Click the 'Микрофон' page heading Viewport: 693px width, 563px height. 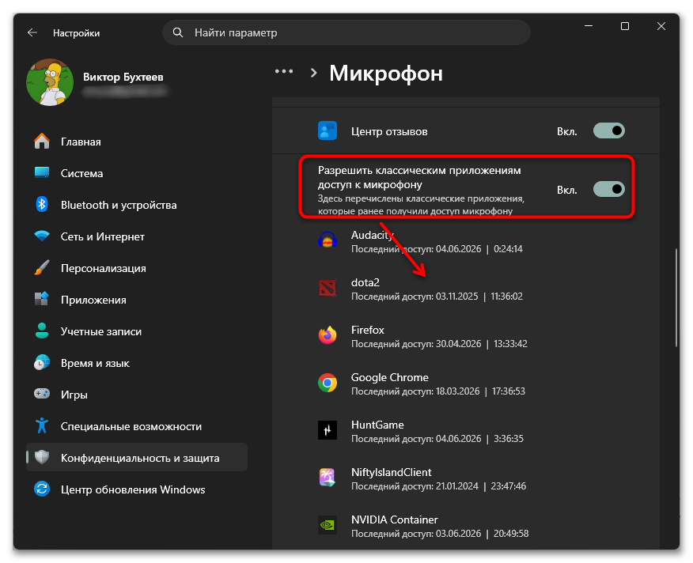386,73
